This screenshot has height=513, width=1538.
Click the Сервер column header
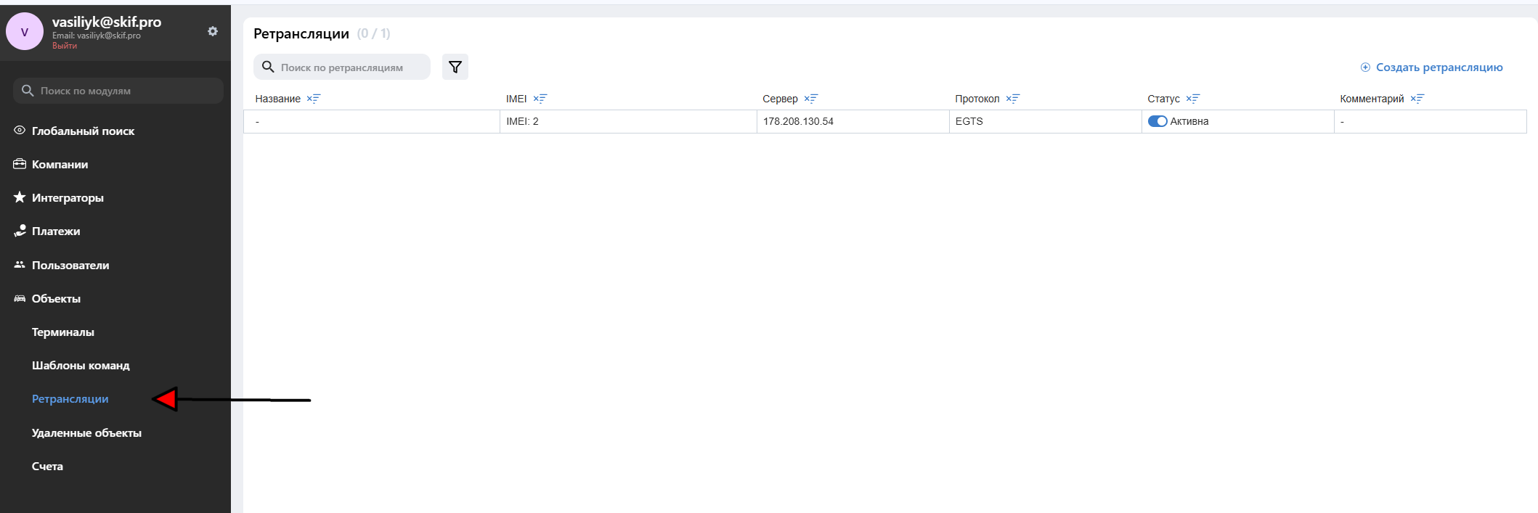click(780, 99)
